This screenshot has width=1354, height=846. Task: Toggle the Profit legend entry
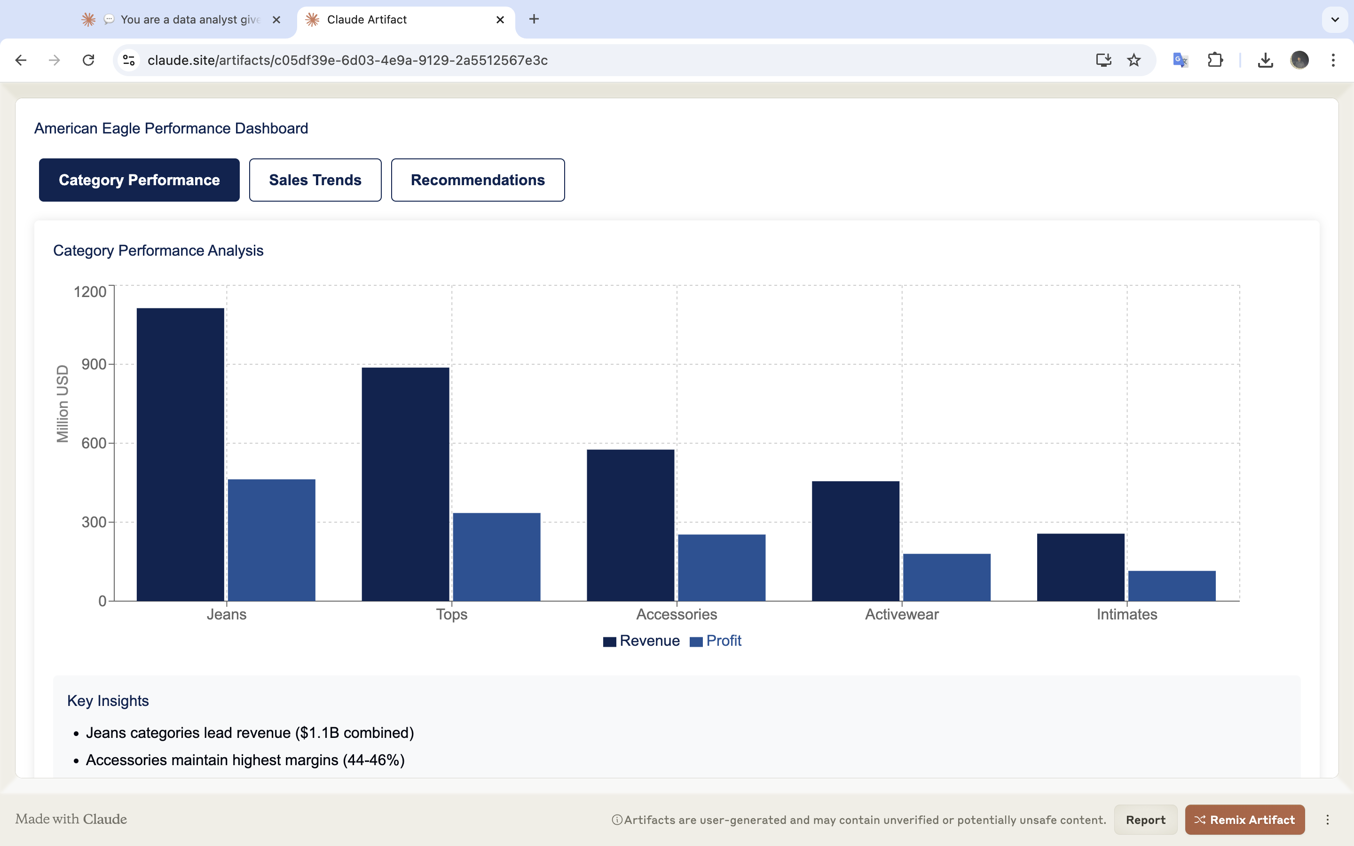click(x=716, y=641)
